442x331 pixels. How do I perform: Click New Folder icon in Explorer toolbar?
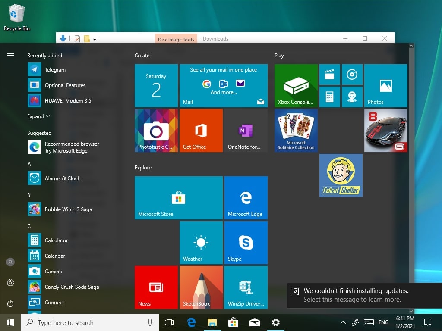click(87, 38)
